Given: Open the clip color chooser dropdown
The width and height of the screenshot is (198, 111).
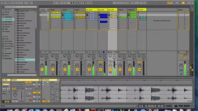Looking at the screenshot, I should [x=6, y=84].
